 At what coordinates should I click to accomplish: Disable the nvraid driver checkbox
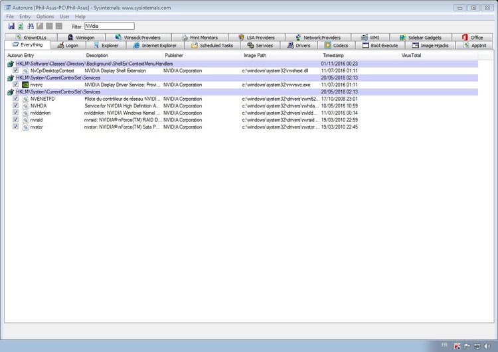click(15, 119)
